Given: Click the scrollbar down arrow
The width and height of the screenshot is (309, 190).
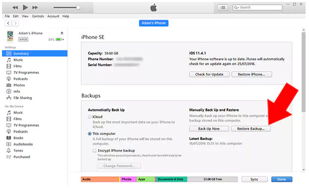Looking at the screenshot, I should click(304, 170).
